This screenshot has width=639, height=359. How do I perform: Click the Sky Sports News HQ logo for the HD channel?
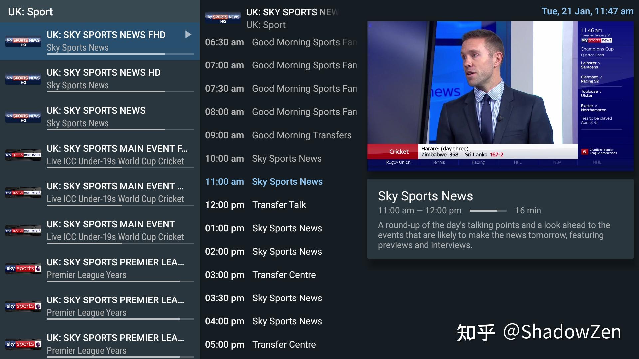point(23,79)
